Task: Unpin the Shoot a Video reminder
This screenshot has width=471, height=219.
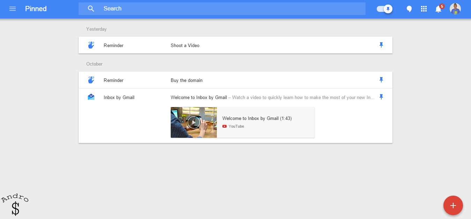Action: tap(381, 45)
